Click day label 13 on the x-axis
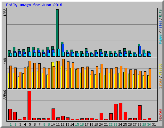 pyautogui.click(x=67, y=124)
